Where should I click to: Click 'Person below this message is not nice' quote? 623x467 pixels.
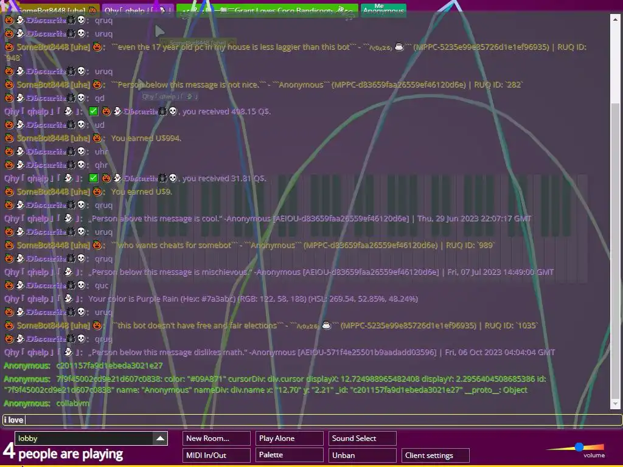190,85
